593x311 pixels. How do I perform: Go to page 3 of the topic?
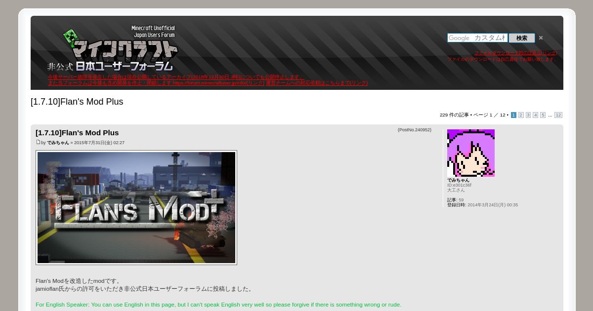pyautogui.click(x=528, y=115)
